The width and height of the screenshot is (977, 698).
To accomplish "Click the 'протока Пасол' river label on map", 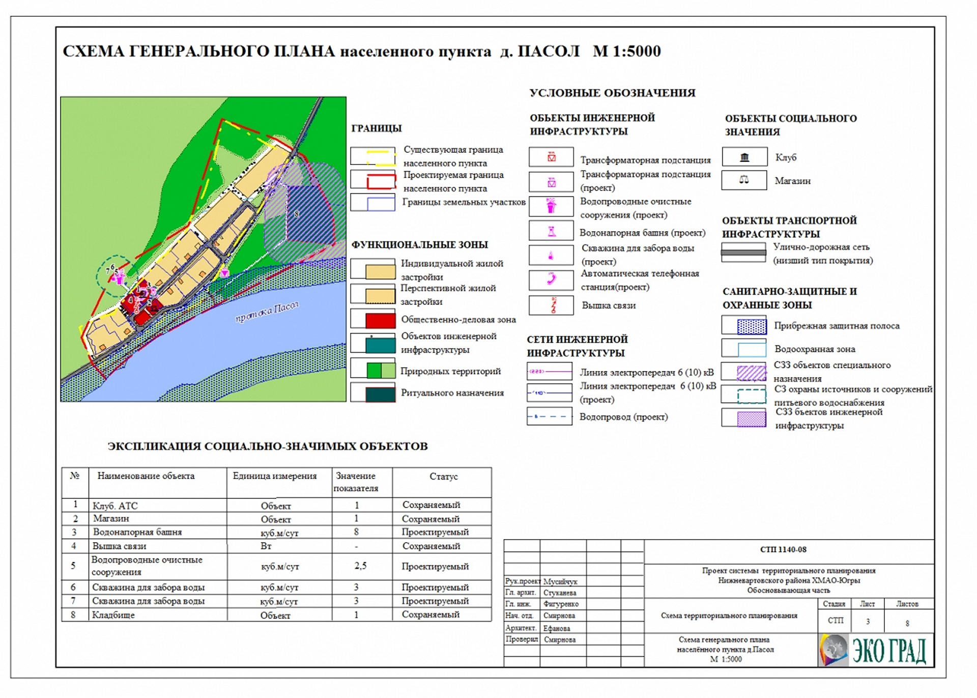I will [267, 312].
